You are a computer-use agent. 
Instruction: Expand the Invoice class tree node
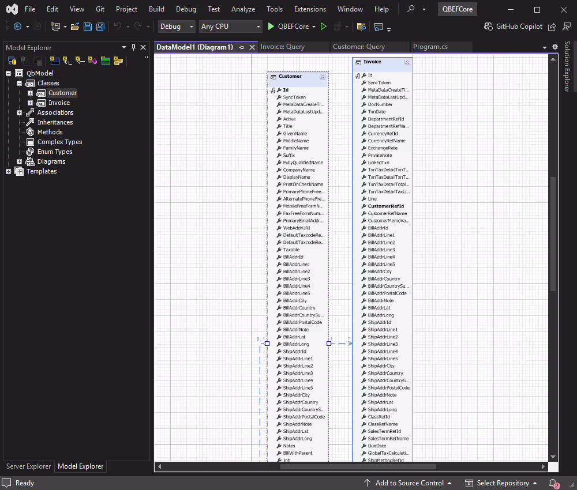pyautogui.click(x=30, y=103)
